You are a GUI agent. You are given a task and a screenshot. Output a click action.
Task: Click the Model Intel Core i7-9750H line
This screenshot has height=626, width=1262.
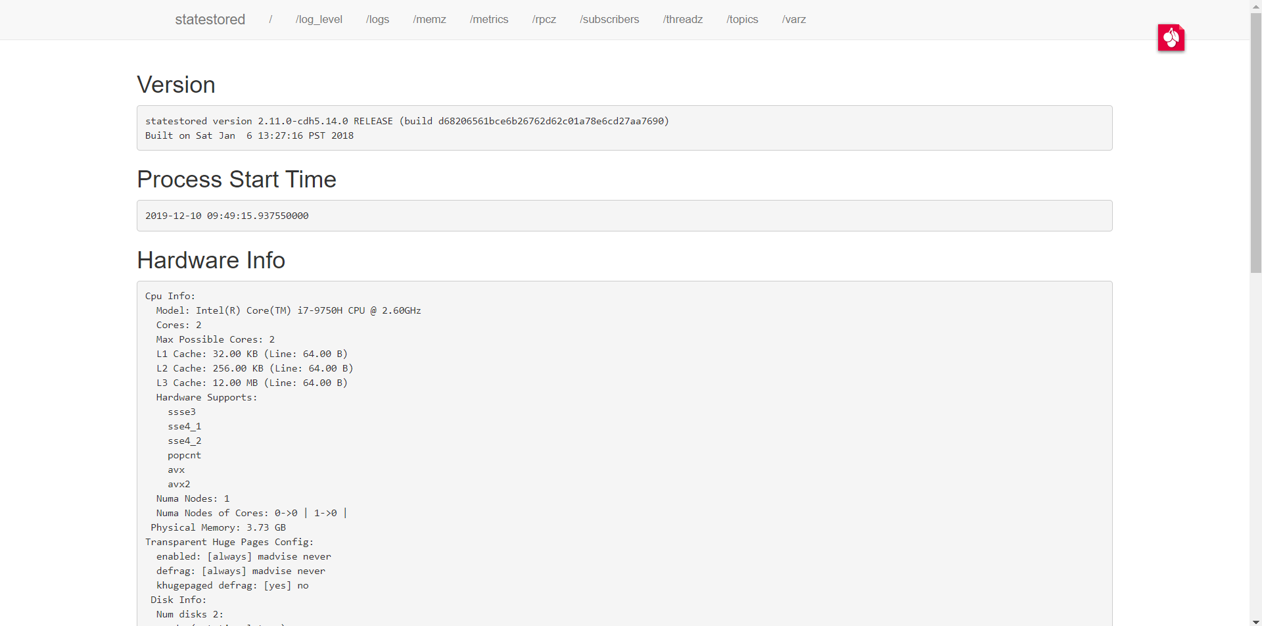click(x=289, y=310)
